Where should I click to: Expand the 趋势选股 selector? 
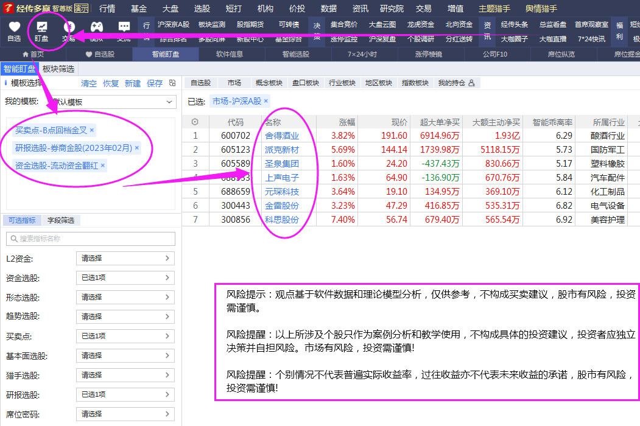(125, 316)
